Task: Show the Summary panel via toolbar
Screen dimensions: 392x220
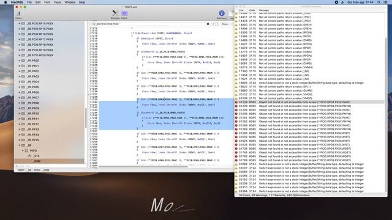Action: [x=222, y=15]
